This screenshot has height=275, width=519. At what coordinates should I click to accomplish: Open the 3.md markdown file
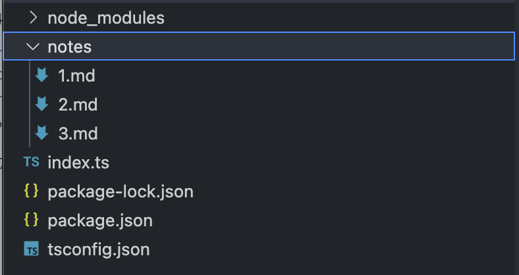click(x=78, y=134)
